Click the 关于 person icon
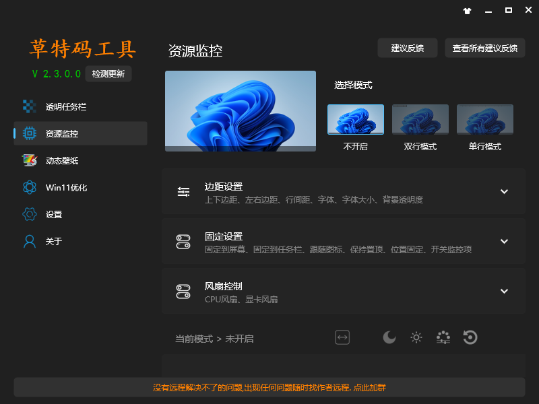The image size is (539, 404). [x=30, y=241]
